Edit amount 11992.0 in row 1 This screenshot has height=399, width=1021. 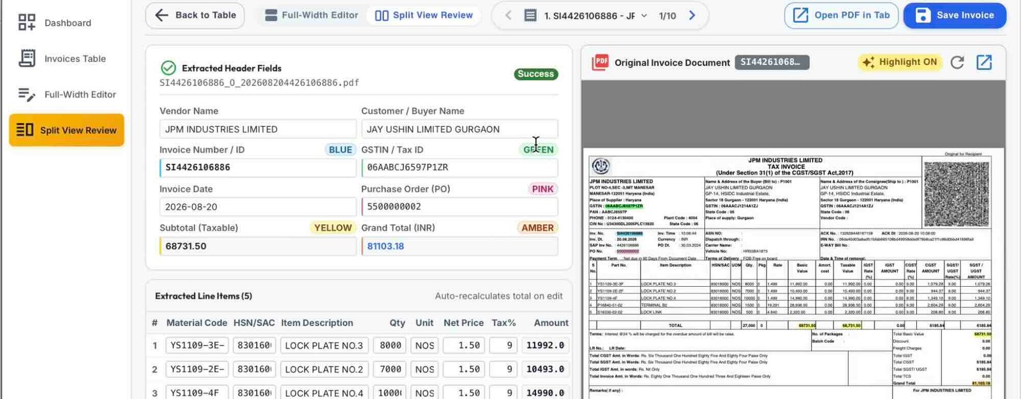tap(545, 345)
